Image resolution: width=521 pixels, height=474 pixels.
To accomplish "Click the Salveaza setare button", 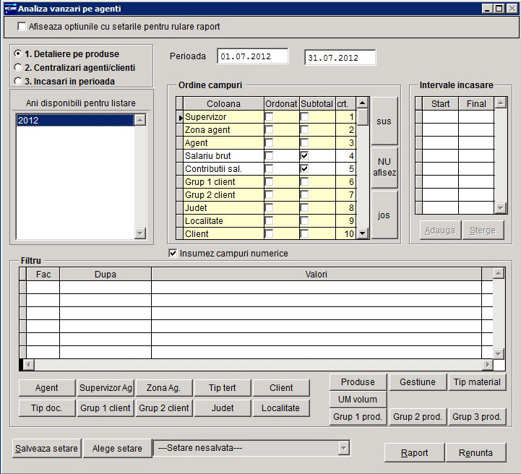I will [46, 449].
